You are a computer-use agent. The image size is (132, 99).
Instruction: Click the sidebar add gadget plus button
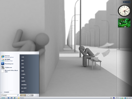pos(124,2)
